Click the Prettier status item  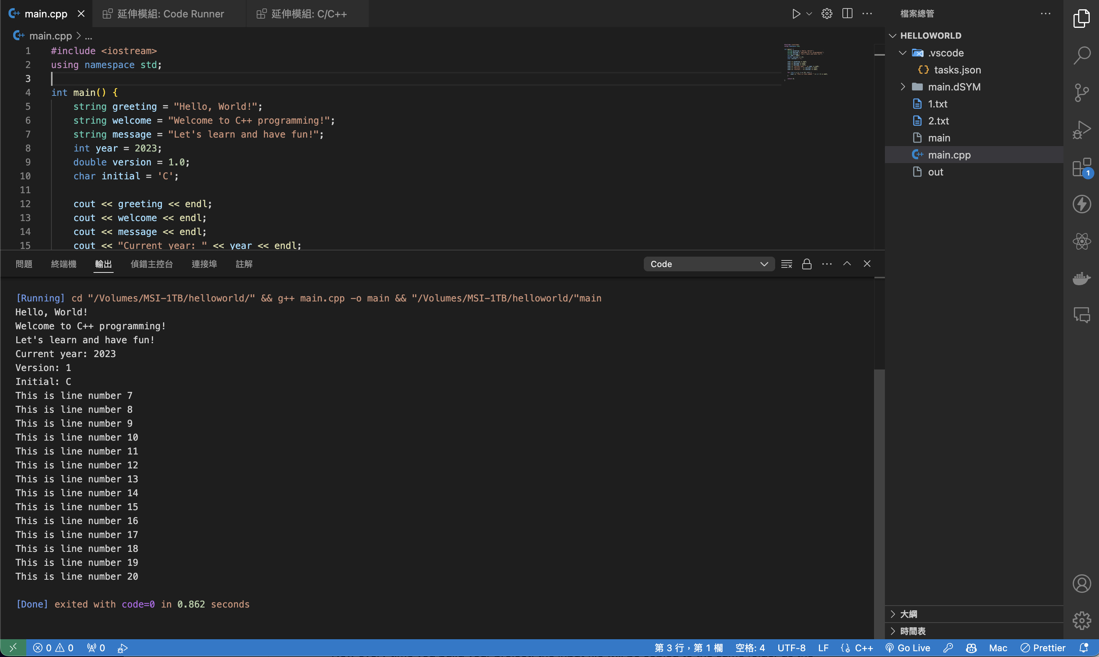[1043, 648]
